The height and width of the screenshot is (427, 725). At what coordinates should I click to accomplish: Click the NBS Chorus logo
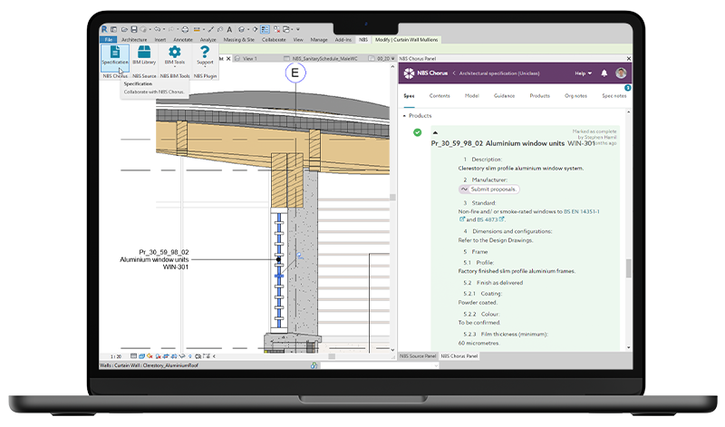tap(425, 73)
